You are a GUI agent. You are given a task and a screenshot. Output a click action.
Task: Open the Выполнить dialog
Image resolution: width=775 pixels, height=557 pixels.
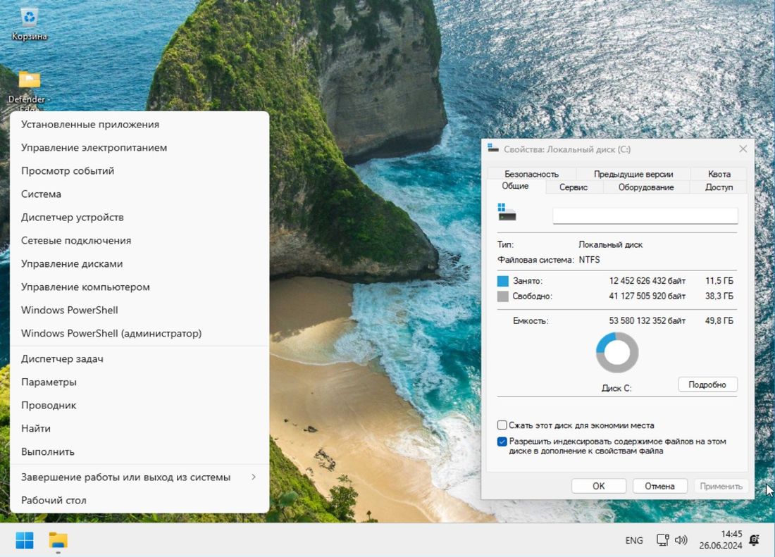pyautogui.click(x=139, y=452)
